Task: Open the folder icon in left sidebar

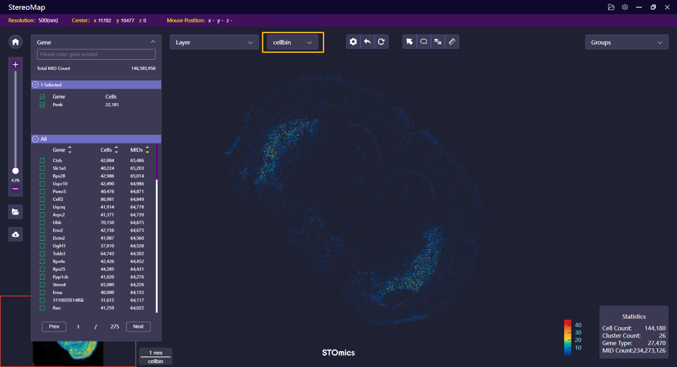Action: (x=15, y=212)
